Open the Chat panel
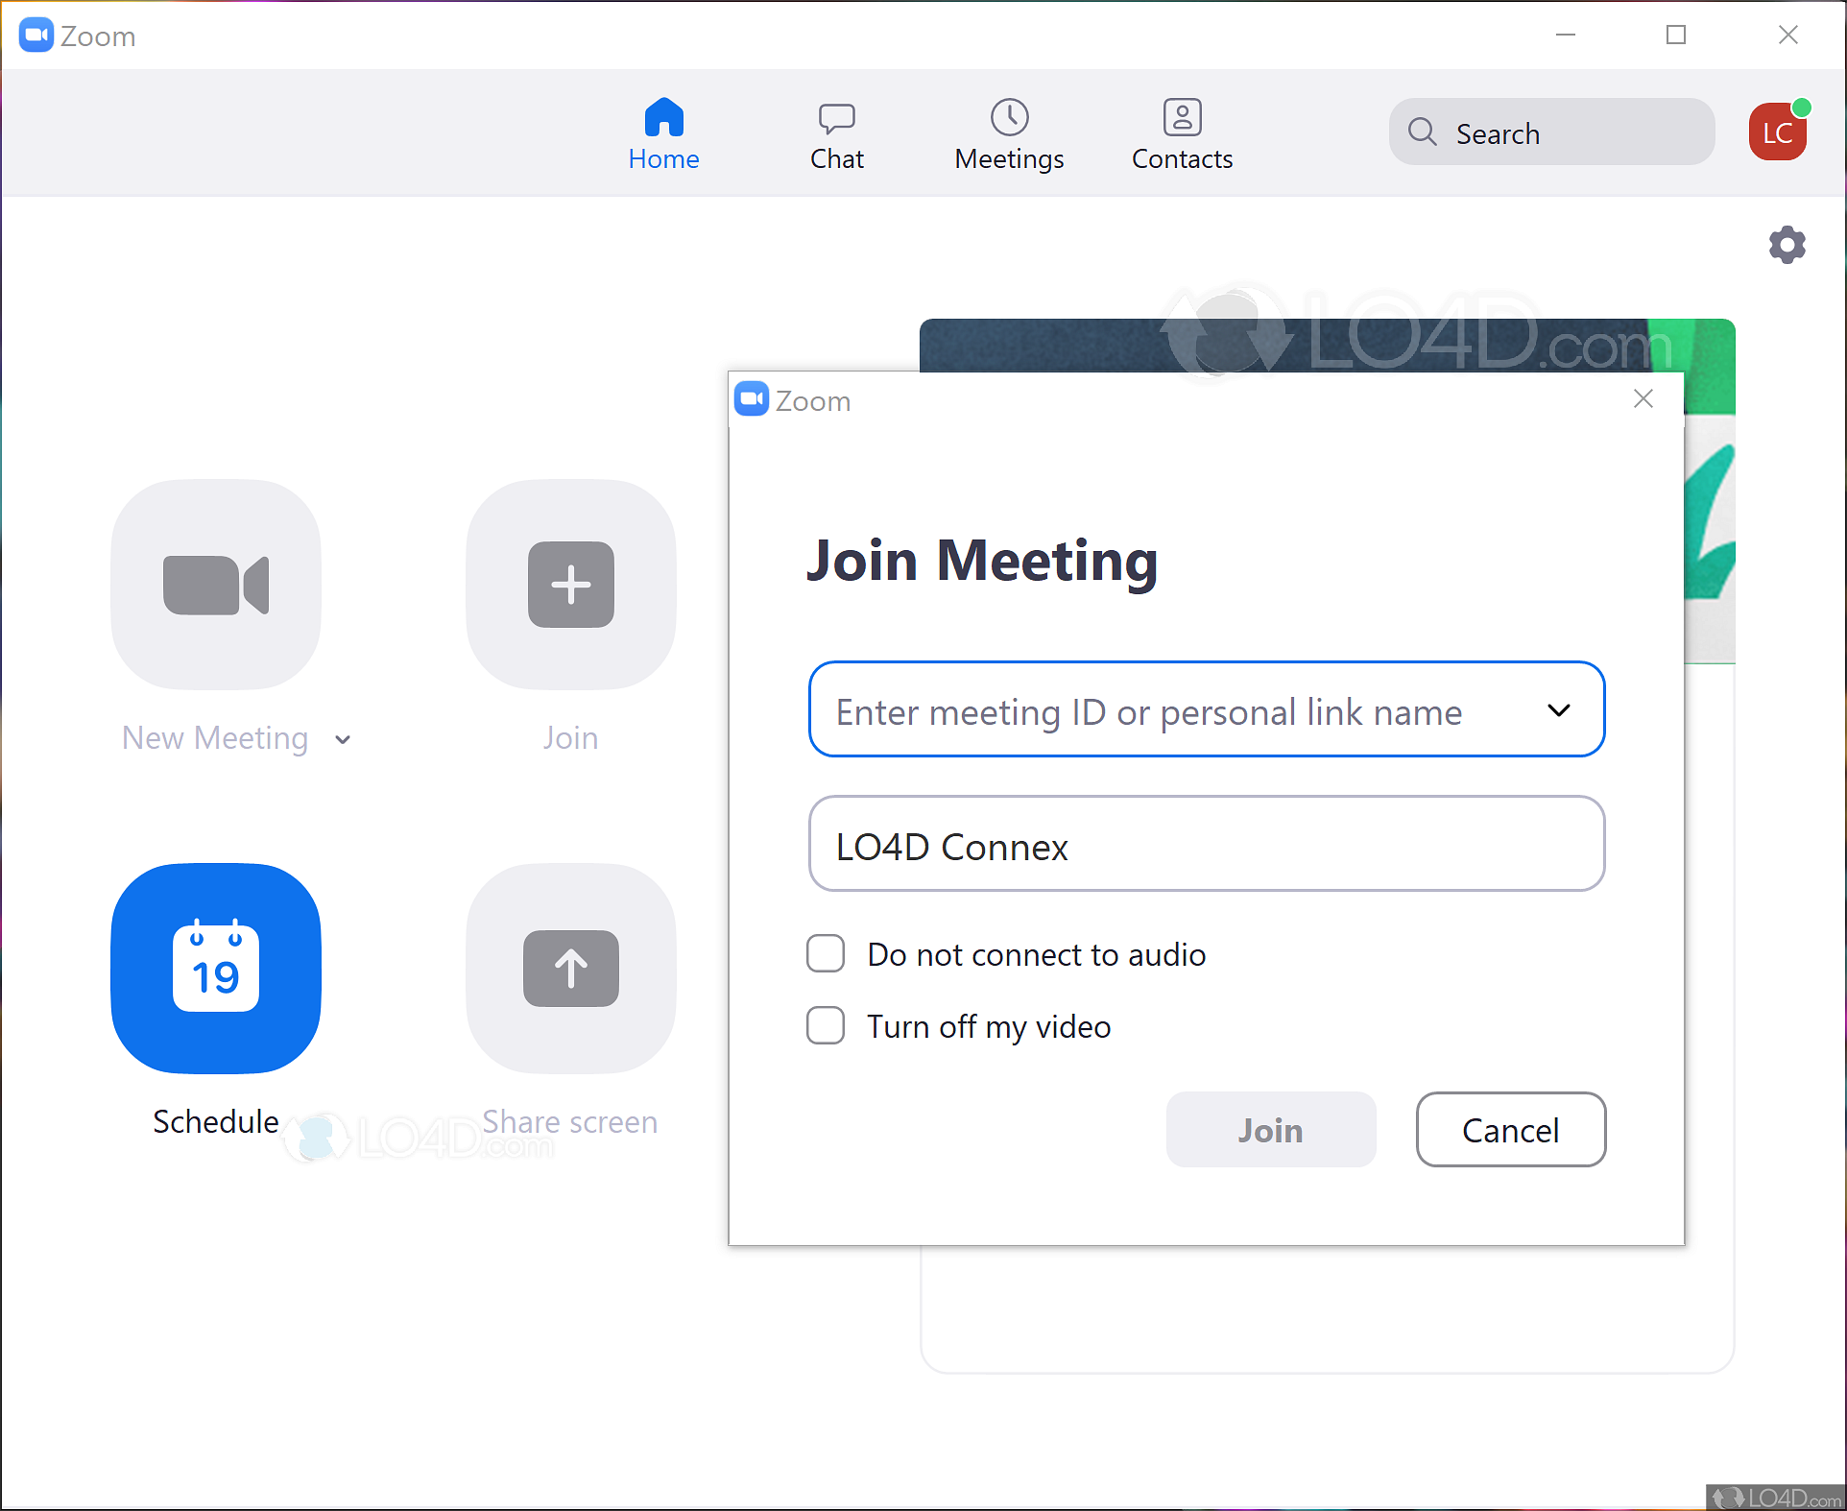Viewport: 1847px width, 1511px height. point(836,134)
